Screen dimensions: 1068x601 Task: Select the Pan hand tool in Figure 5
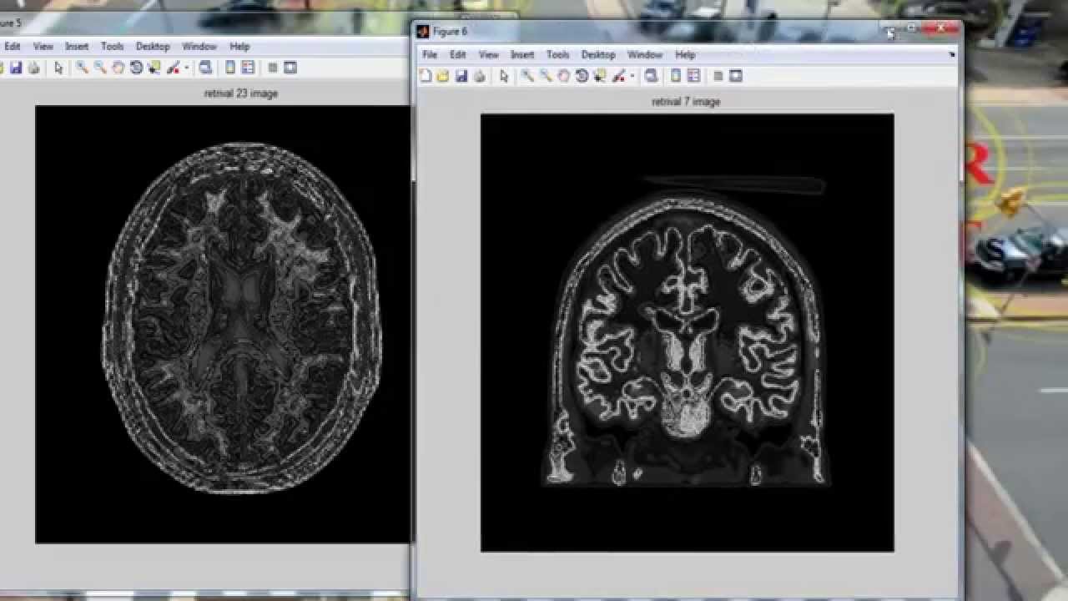[118, 68]
